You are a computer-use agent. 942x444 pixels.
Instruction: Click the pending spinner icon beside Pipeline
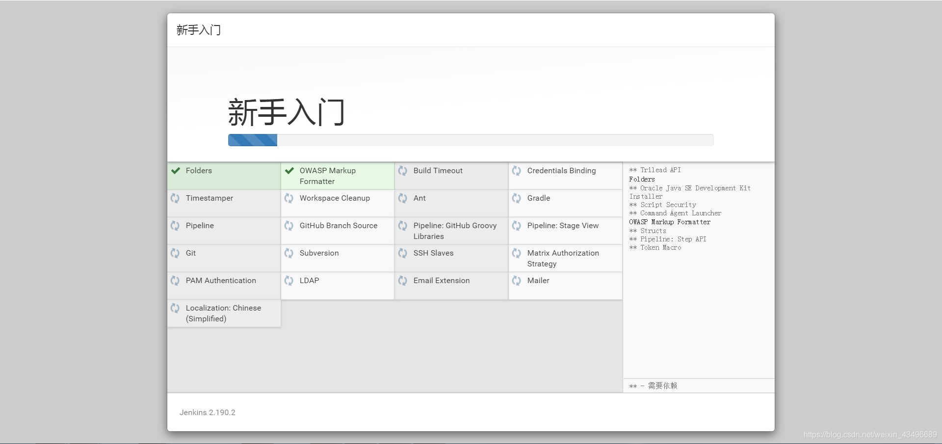click(175, 226)
